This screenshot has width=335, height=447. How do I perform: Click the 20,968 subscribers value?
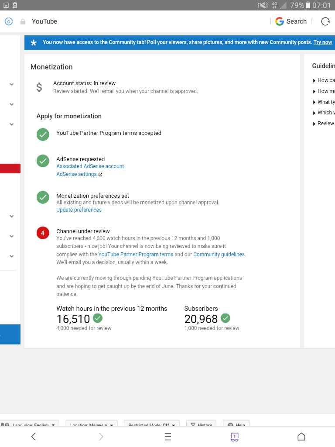coord(201,319)
